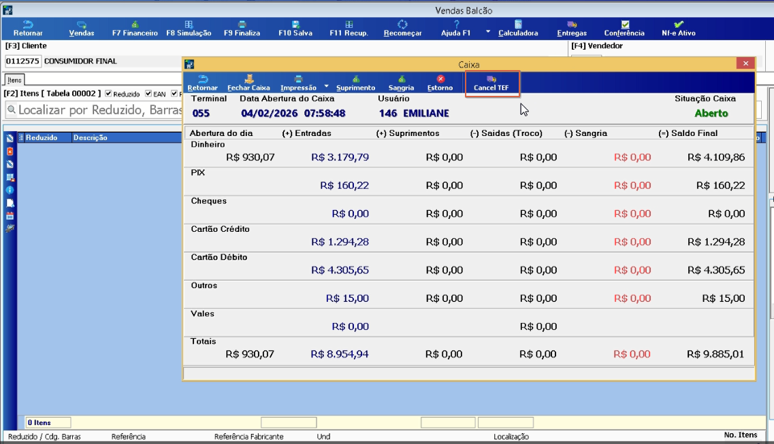Toggle the Reduzido checkbox
The image size is (774, 444).
click(x=108, y=94)
